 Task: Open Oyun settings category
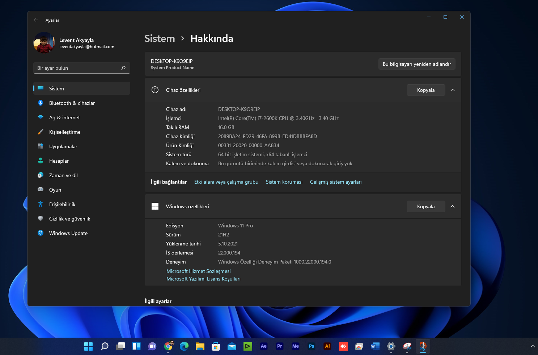pos(82,190)
